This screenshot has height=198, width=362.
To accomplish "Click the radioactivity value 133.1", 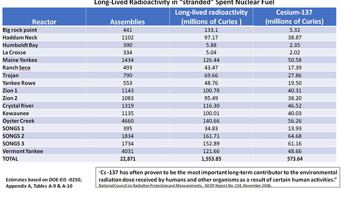I will click(211, 30).
